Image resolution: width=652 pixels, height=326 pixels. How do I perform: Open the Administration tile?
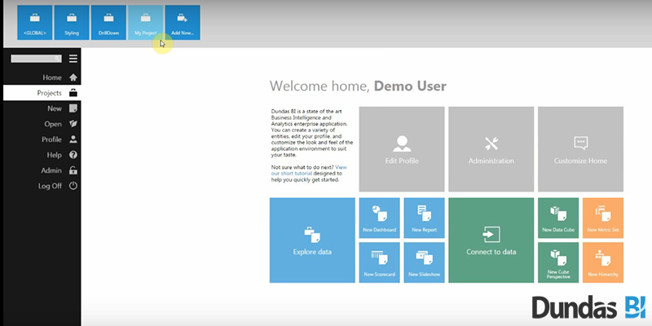(491, 149)
